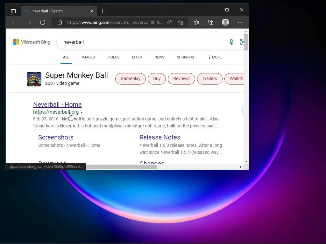Click the Microsoft Bing logo

tap(32, 42)
